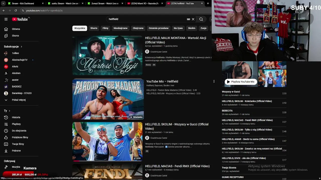Screen dimensions: 321x180
Task: Open Wartość Akcji video thumbnail
Action: tap(107, 55)
